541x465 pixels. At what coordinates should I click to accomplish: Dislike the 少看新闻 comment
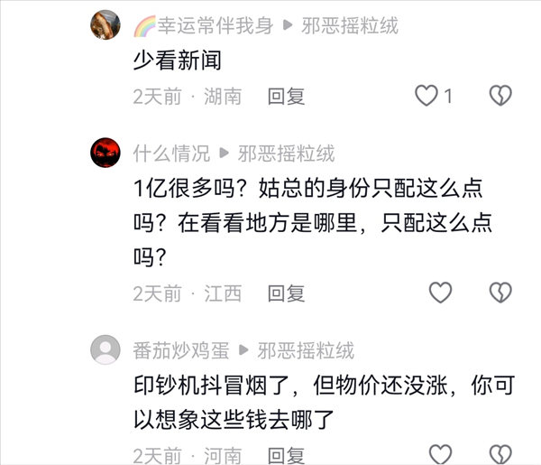point(500,96)
